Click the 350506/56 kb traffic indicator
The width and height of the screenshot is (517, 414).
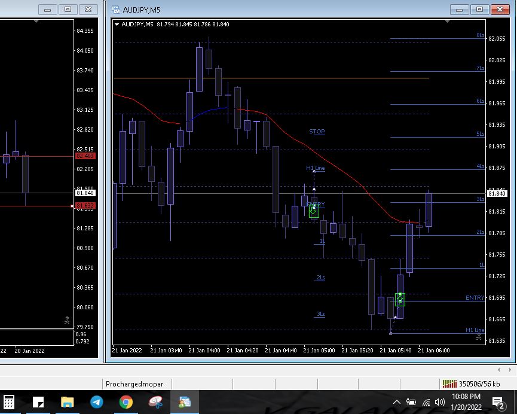(x=479, y=384)
